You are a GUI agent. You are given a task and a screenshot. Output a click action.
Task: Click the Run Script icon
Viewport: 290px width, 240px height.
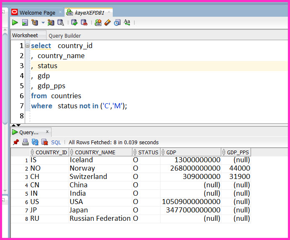pyautogui.click(x=25, y=23)
